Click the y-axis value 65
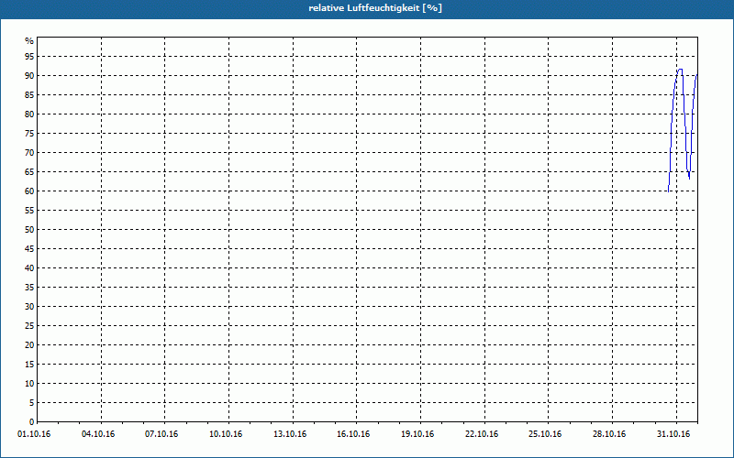The image size is (734, 458). 29,172
